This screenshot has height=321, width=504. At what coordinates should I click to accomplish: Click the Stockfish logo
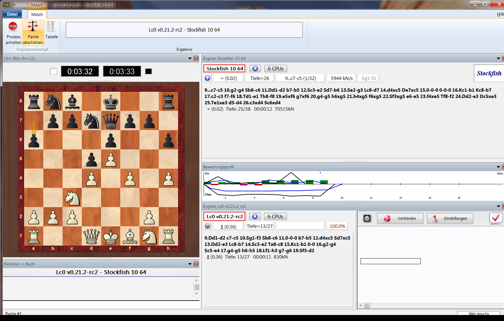[x=489, y=73]
